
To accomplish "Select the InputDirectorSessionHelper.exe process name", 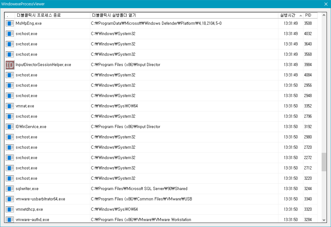I will (x=43, y=65).
